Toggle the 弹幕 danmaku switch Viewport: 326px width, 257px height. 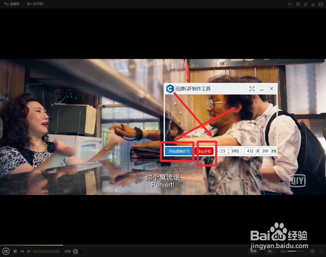point(78,251)
